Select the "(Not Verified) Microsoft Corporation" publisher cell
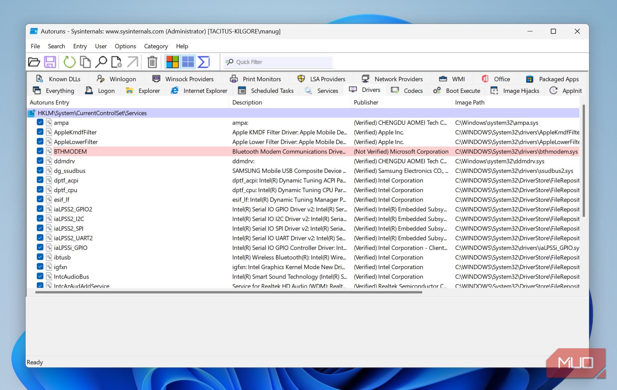 401,152
